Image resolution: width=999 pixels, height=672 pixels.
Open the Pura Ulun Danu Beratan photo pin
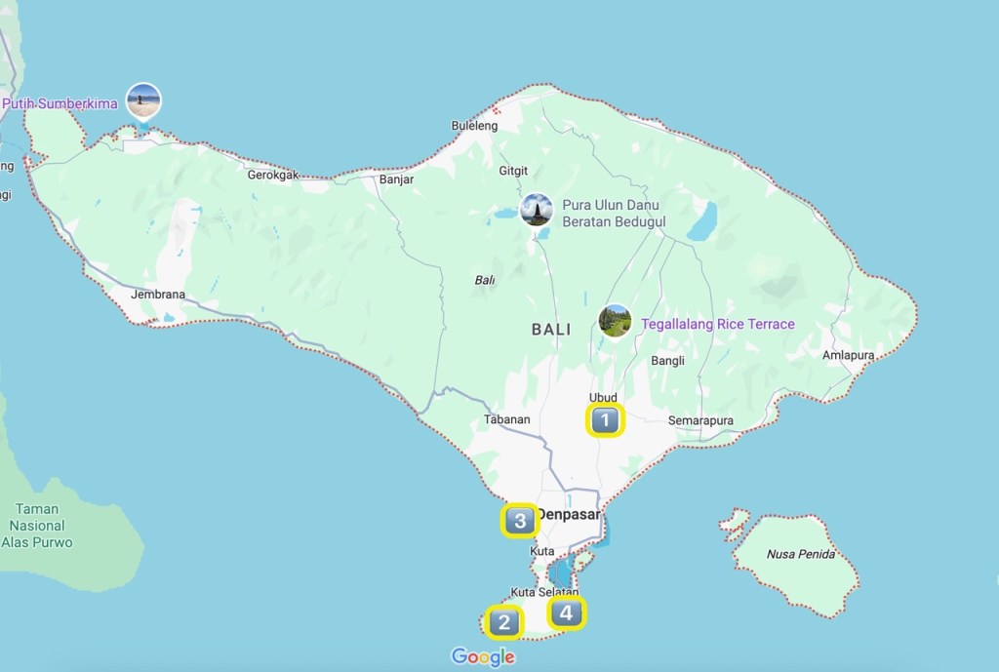click(537, 210)
